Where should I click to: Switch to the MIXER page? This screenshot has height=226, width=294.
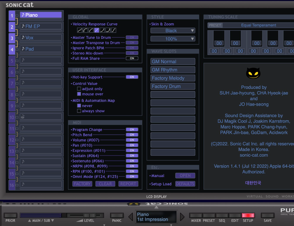(x=196, y=215)
